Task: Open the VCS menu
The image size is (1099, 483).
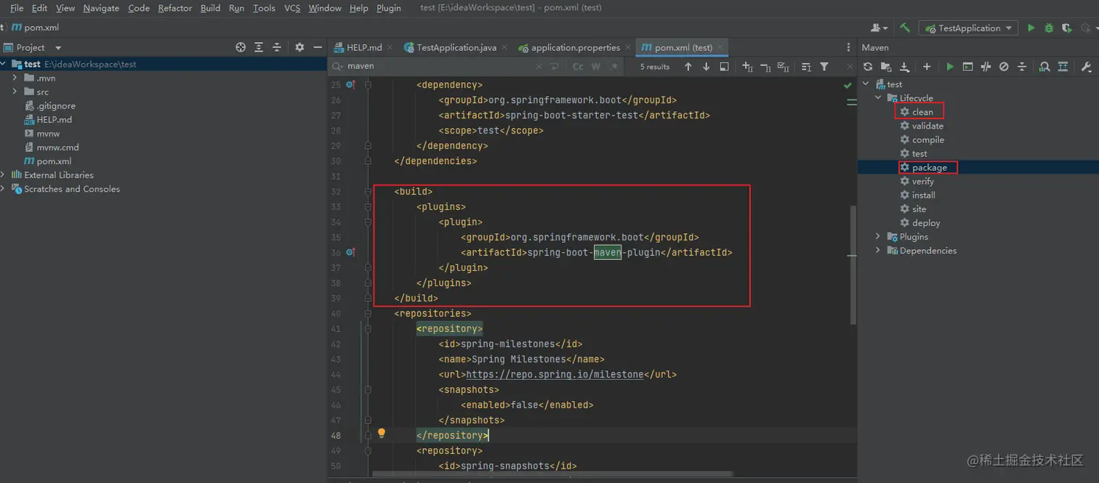Action: [x=292, y=8]
